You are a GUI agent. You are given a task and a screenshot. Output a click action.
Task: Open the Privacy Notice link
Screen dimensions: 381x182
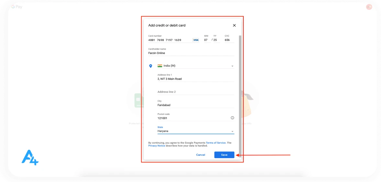coord(157,146)
